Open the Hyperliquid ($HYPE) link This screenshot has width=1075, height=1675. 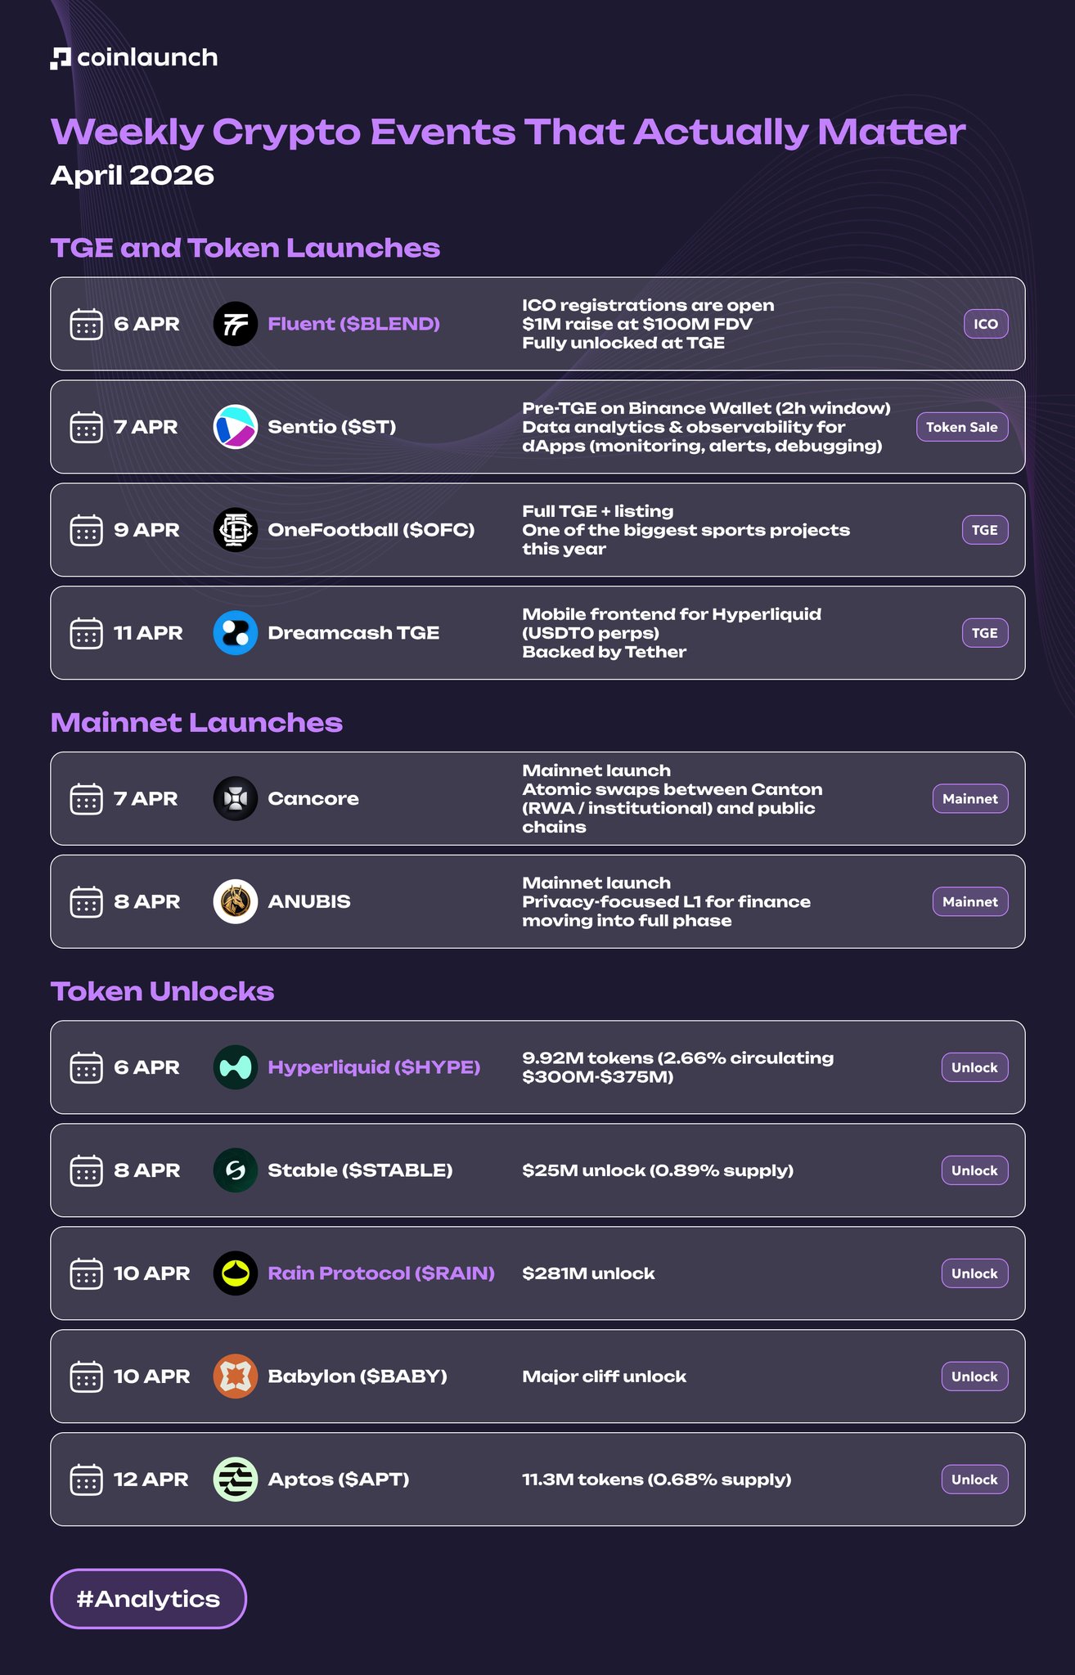[374, 1067]
